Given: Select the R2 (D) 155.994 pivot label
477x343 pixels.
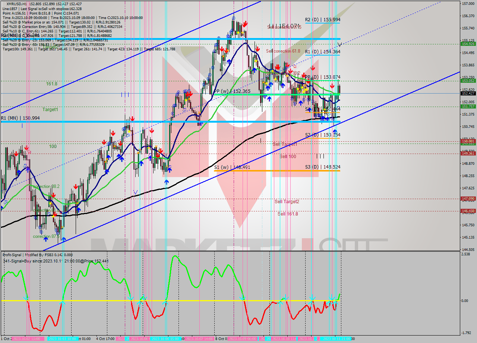Looking at the screenshot, I should click(x=322, y=19).
